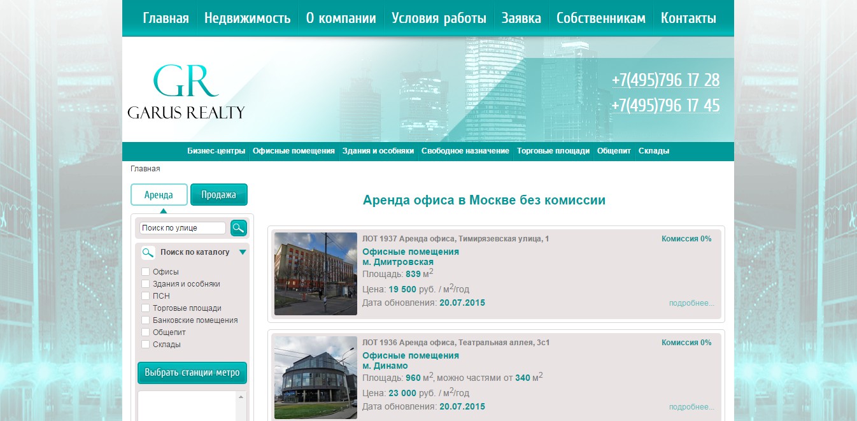The width and height of the screenshot is (857, 421).
Task: Click Комиссия 0% label on ЛОТ 1937
Action: pos(686,239)
